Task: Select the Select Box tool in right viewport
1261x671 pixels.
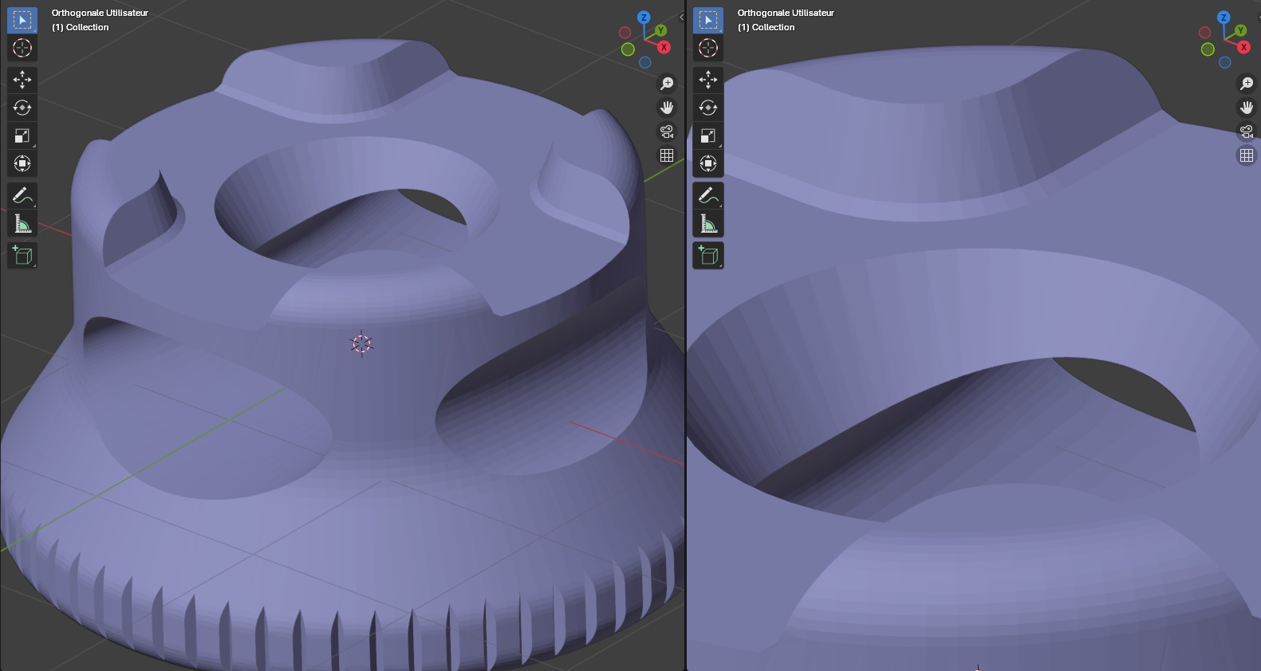Action: tap(708, 19)
